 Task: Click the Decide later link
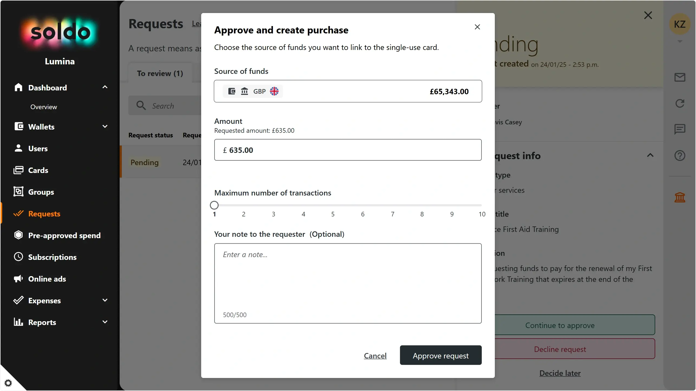[x=560, y=373]
